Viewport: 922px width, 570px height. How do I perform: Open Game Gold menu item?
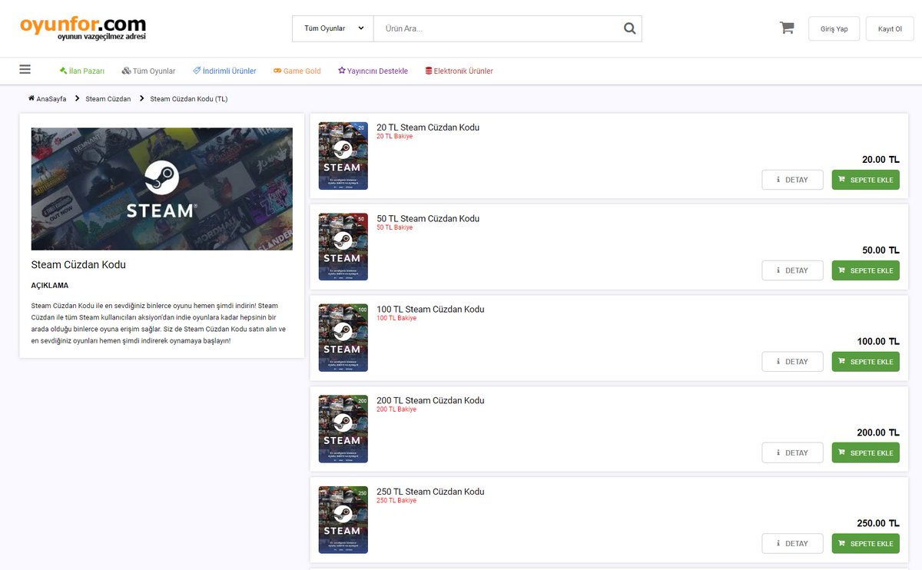297,71
